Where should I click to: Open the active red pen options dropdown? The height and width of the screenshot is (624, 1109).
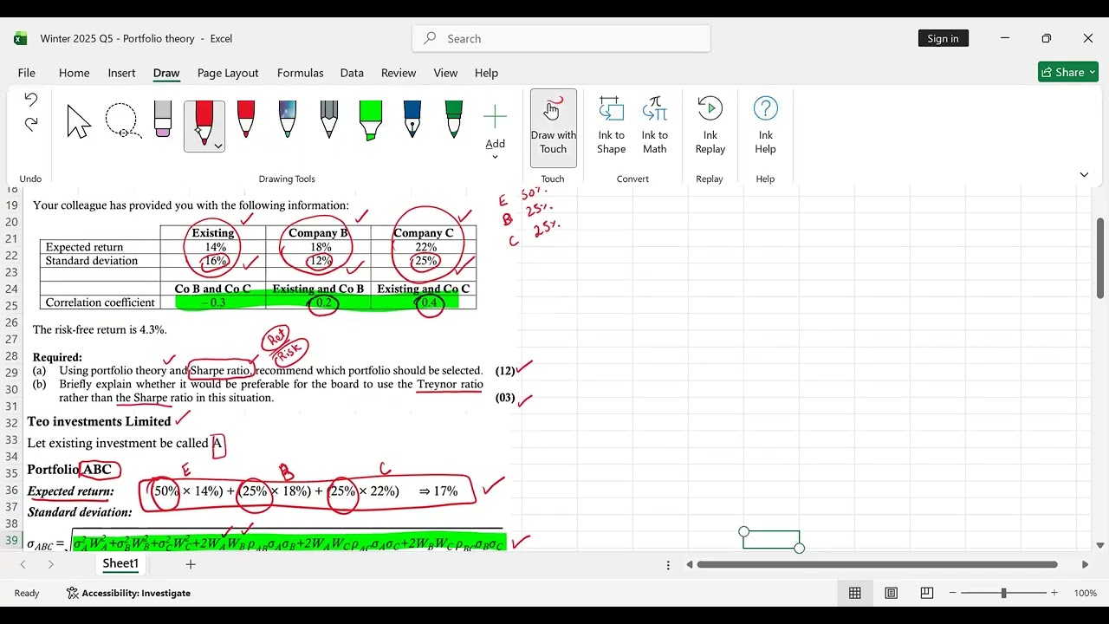(x=218, y=146)
